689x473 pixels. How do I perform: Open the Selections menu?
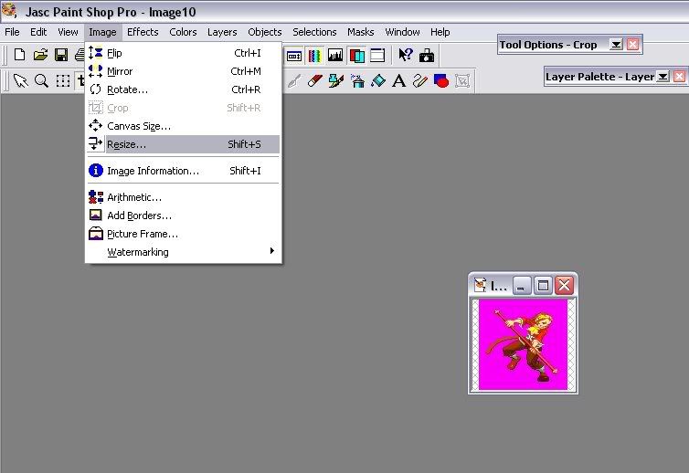tap(314, 32)
